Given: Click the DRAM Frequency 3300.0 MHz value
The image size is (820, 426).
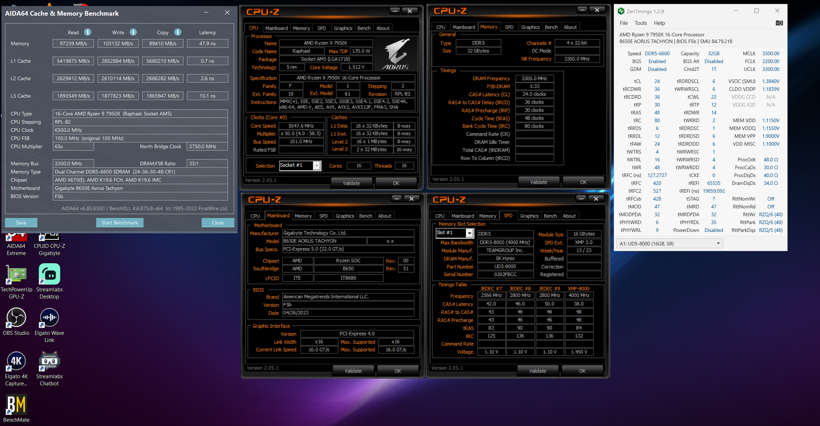Looking at the screenshot, I should 534,78.
